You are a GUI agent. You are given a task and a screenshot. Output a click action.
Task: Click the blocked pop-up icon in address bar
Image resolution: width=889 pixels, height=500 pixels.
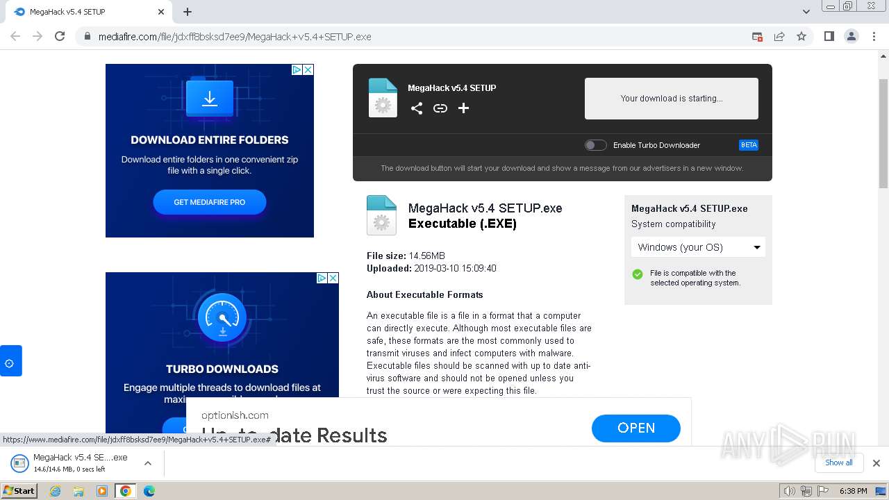tap(757, 37)
